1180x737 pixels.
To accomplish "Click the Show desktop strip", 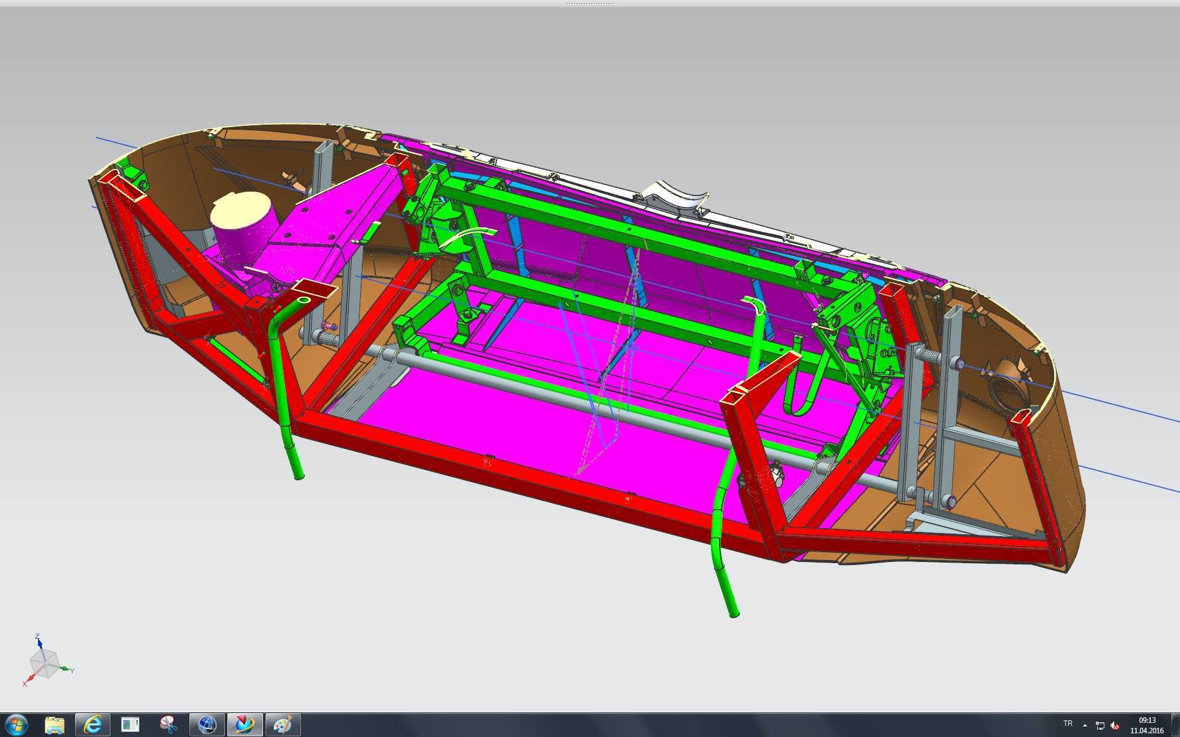I will pyautogui.click(x=1175, y=725).
